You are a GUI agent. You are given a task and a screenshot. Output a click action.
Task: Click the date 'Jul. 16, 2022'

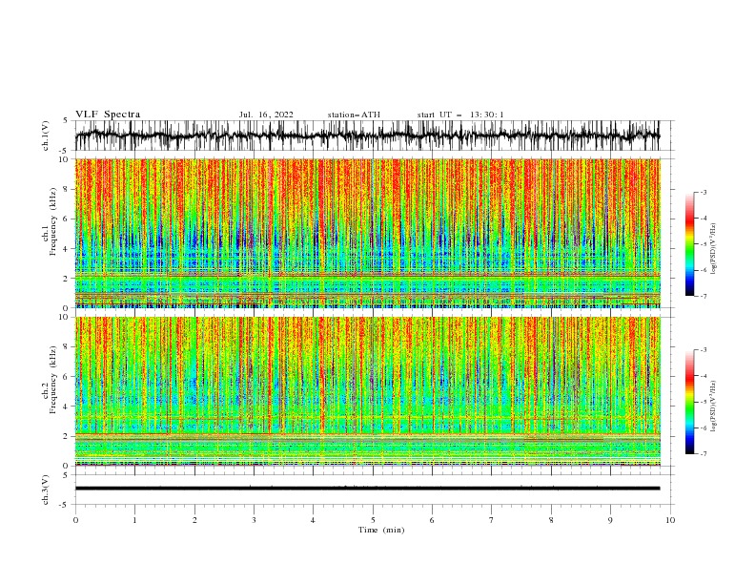click(266, 115)
